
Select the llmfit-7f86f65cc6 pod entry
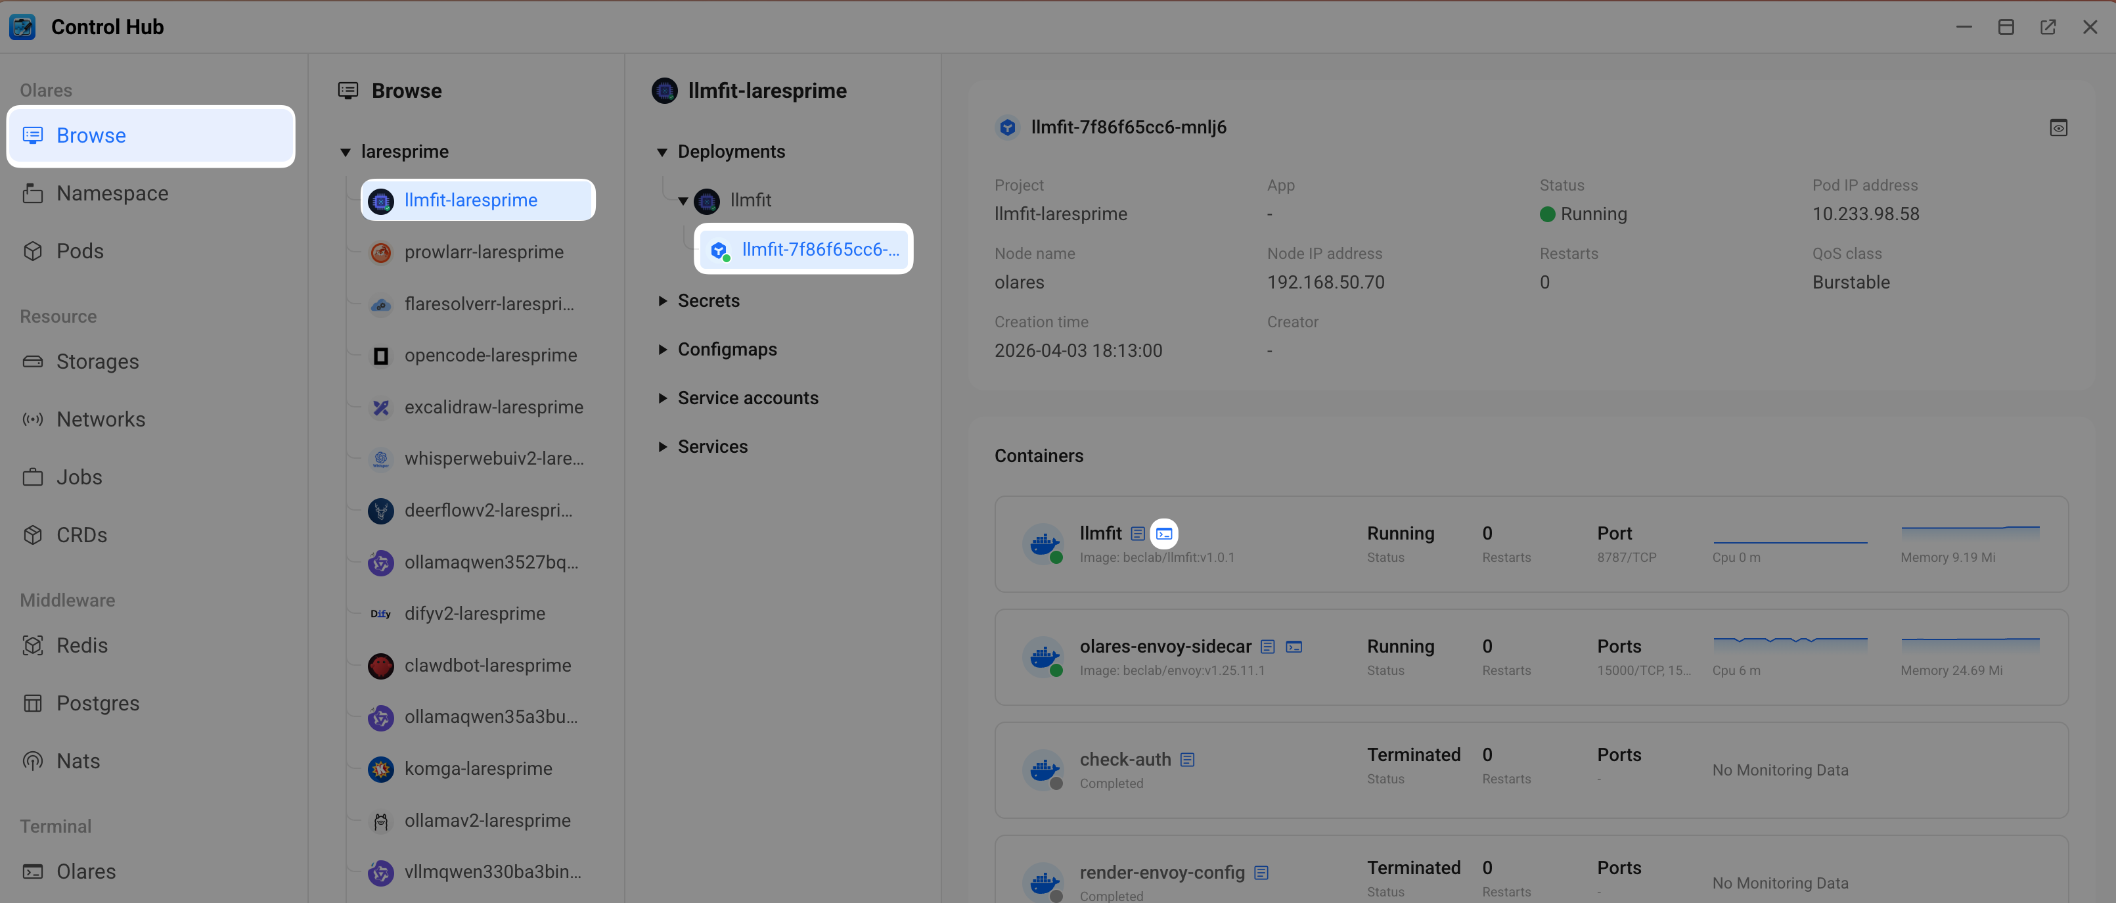(819, 249)
